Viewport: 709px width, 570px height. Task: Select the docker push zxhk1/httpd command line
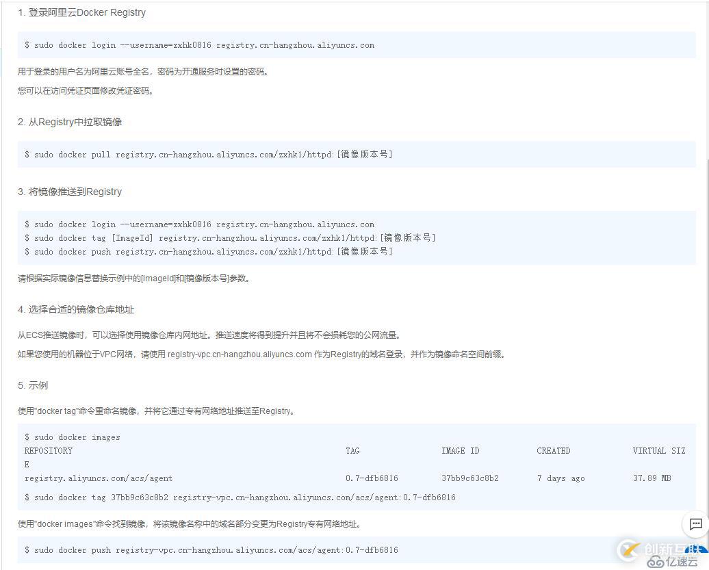(209, 251)
